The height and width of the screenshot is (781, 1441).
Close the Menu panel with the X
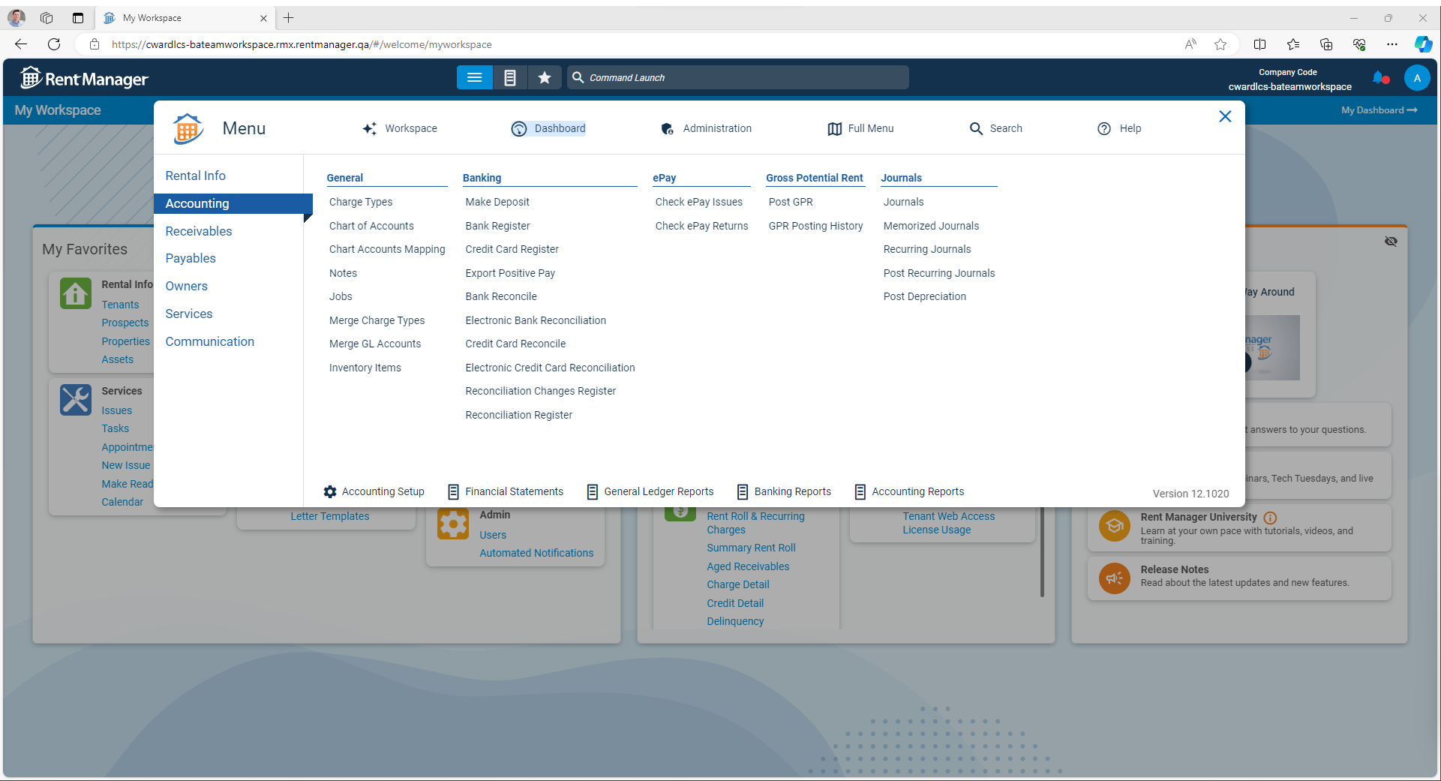(1225, 116)
